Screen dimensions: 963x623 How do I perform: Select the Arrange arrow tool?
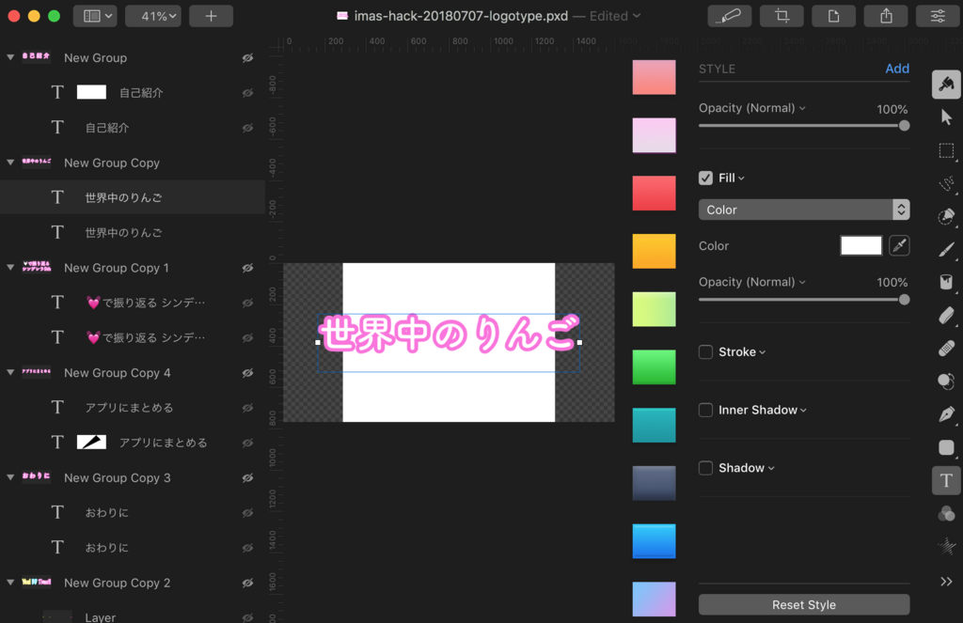(x=946, y=117)
